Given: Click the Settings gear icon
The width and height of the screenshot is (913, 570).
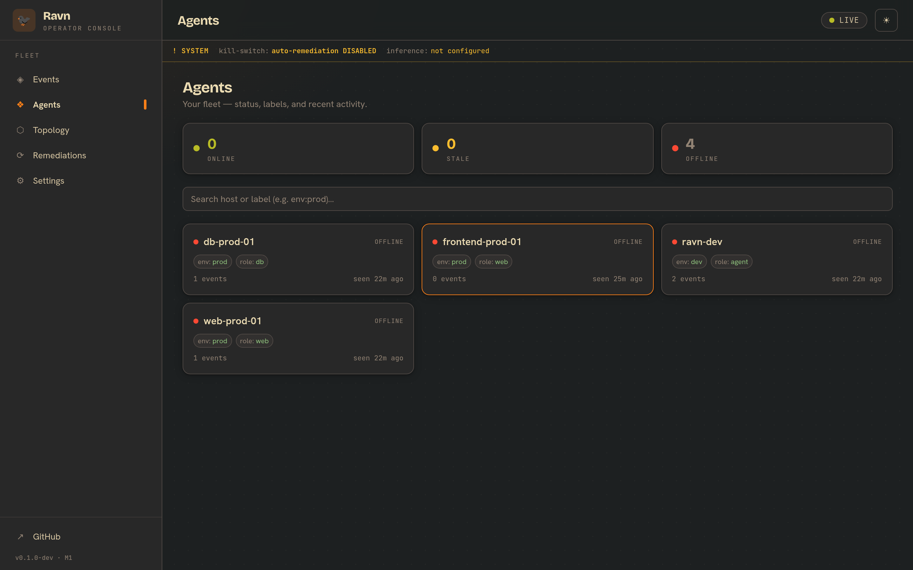Looking at the screenshot, I should click(x=20, y=180).
